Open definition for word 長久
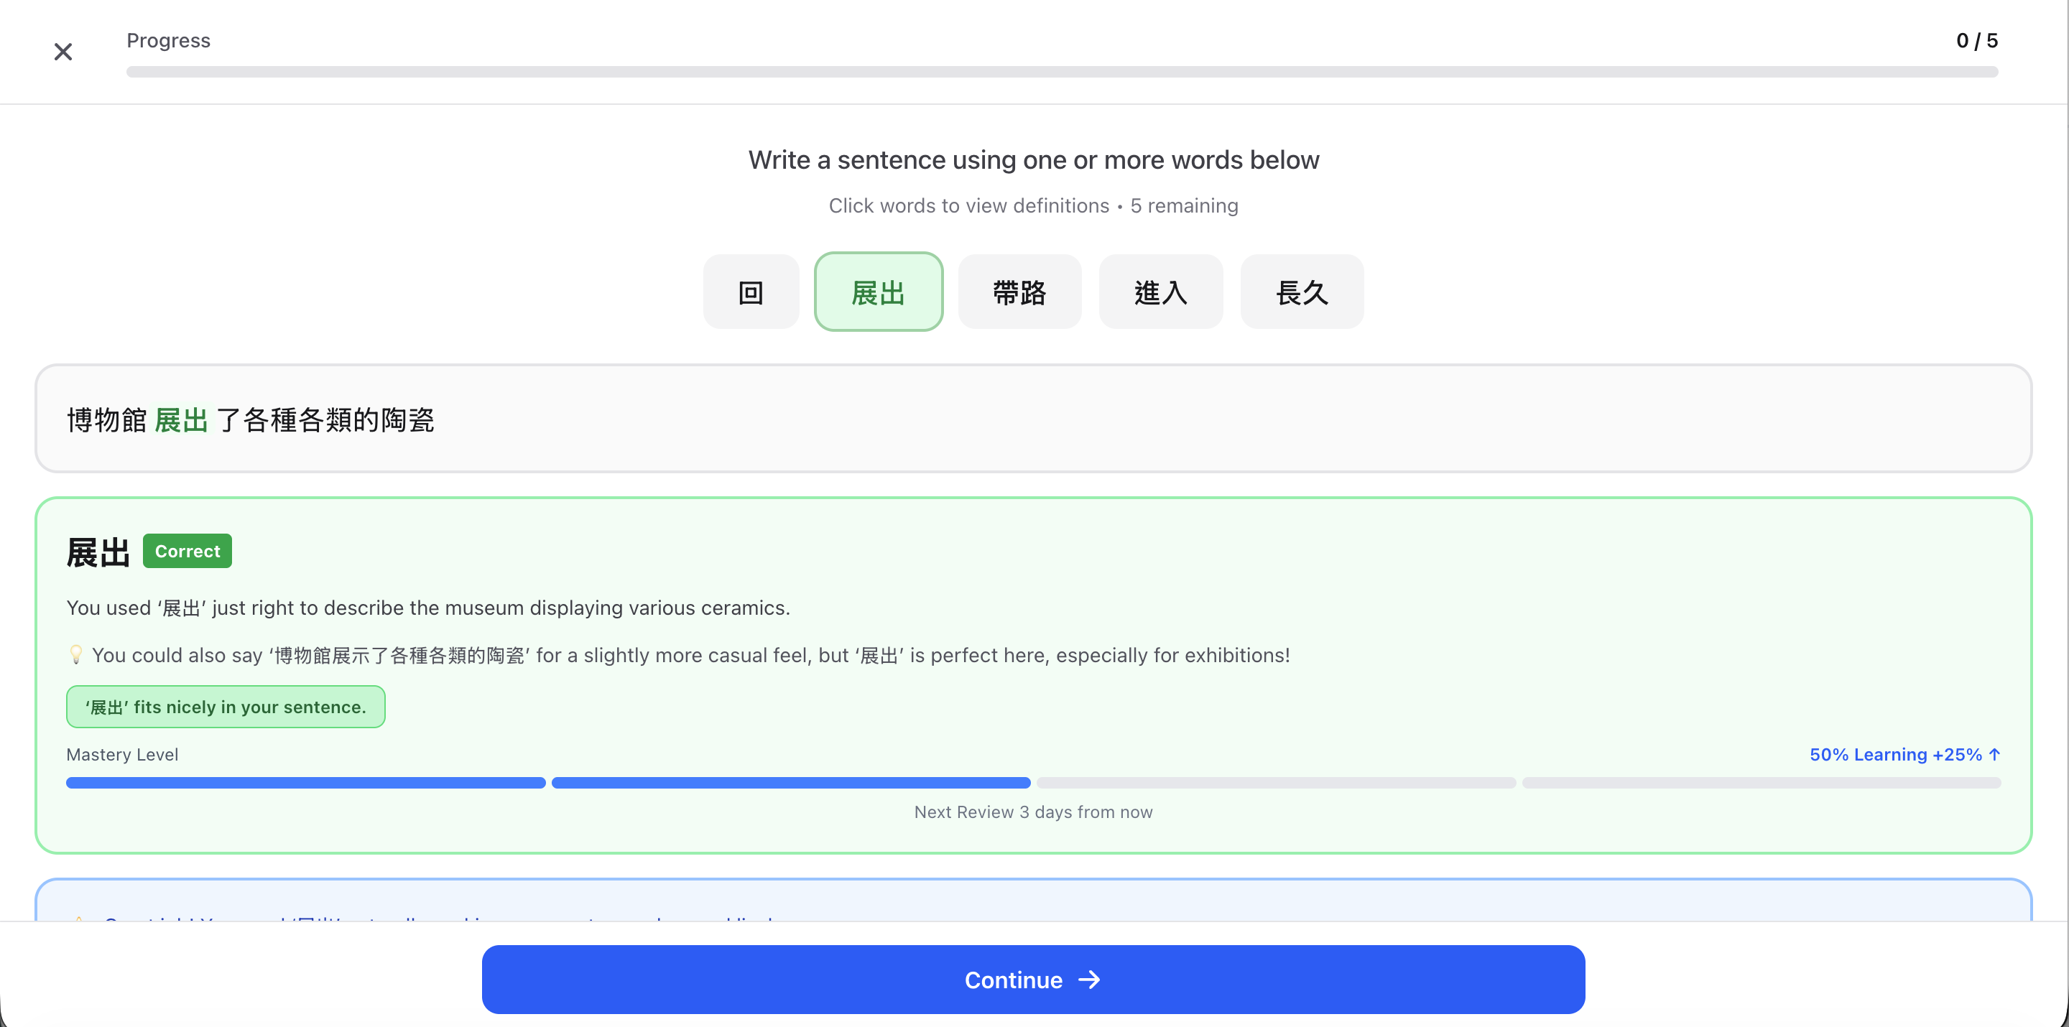This screenshot has width=2069, height=1027. point(1301,292)
